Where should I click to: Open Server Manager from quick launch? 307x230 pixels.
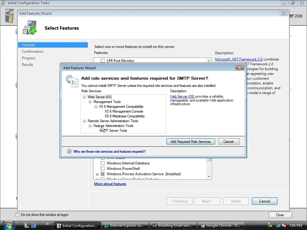[27, 226]
